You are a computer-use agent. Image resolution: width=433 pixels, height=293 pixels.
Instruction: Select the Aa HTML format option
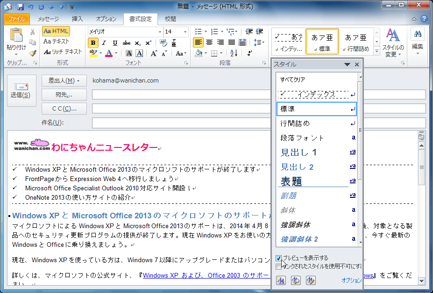point(56,31)
